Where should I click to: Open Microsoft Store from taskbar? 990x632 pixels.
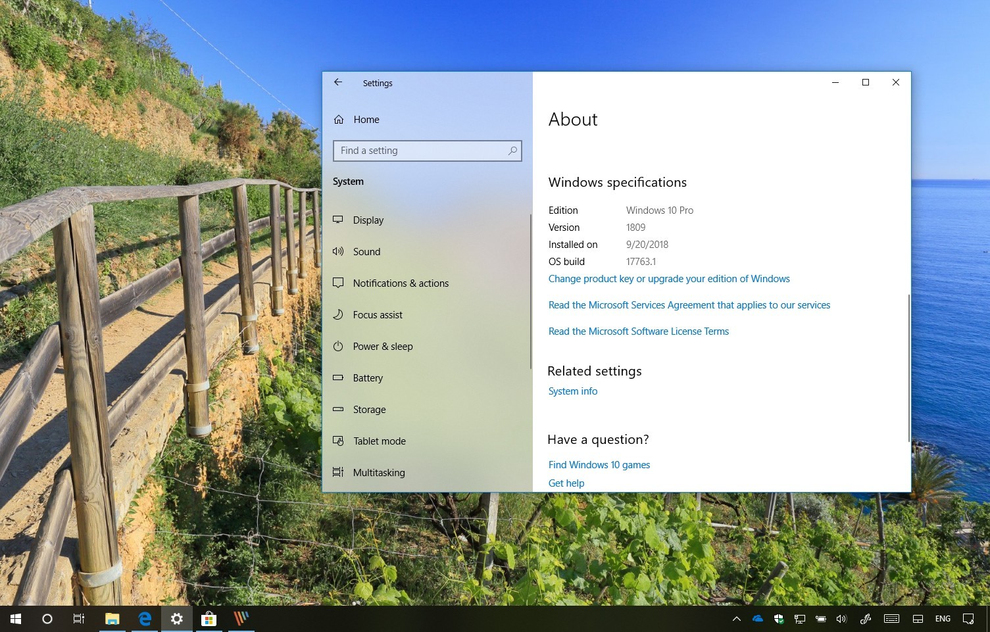pos(209,619)
